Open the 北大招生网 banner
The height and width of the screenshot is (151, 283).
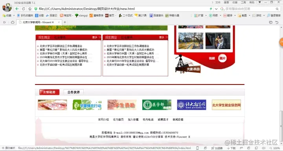click(191, 105)
